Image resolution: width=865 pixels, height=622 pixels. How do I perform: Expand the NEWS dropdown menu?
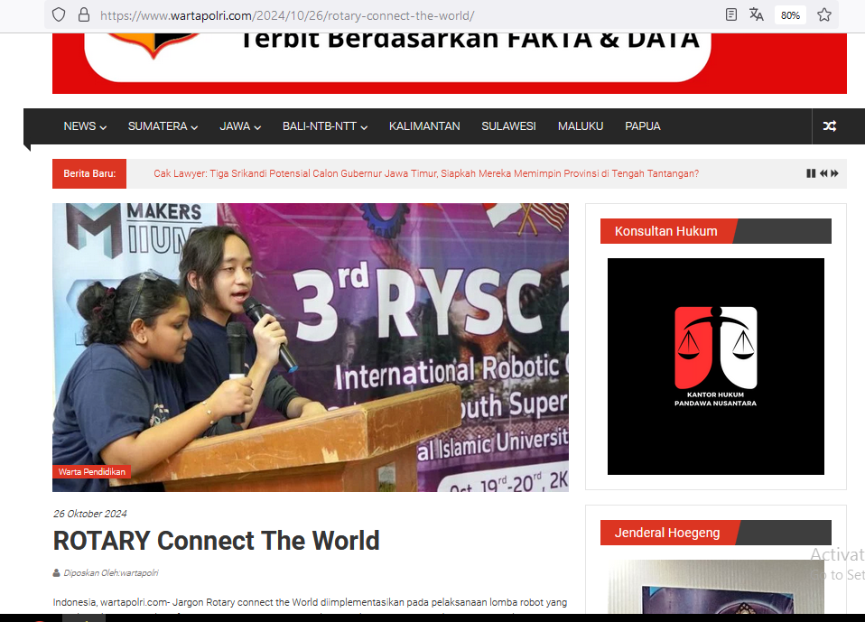pos(85,126)
